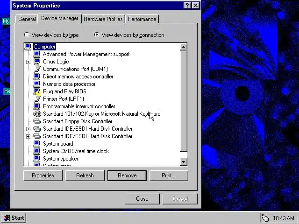This screenshot has height=224, width=299.
Task: Click the Numeric data processor icon
Action: pyautogui.click(x=36, y=84)
